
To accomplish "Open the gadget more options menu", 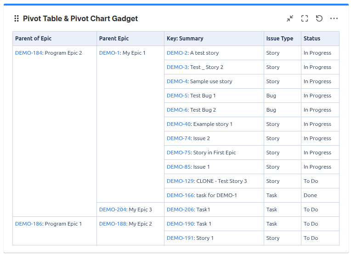I will click(x=334, y=19).
